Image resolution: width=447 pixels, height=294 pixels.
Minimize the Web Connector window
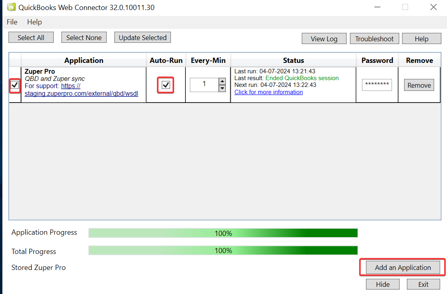pyautogui.click(x=378, y=7)
